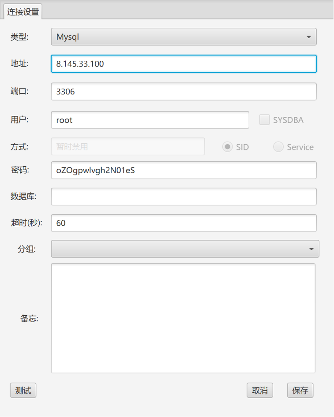
Task: Click the 地址 address input field
Action: 183,64
